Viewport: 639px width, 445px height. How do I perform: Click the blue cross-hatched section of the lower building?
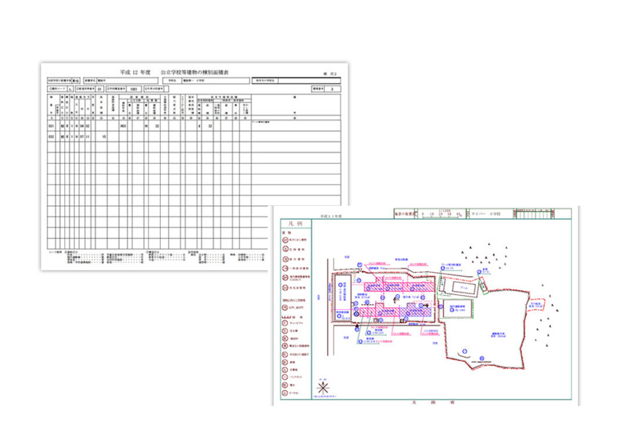(415, 312)
